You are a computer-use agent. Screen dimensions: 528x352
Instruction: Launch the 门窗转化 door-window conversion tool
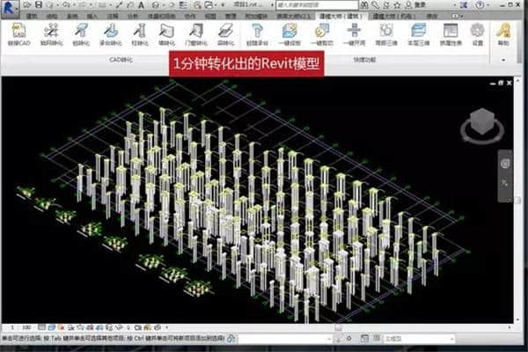click(198, 34)
